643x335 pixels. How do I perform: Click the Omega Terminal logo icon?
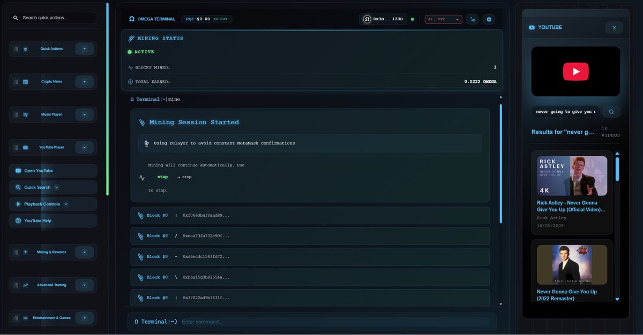pos(132,19)
